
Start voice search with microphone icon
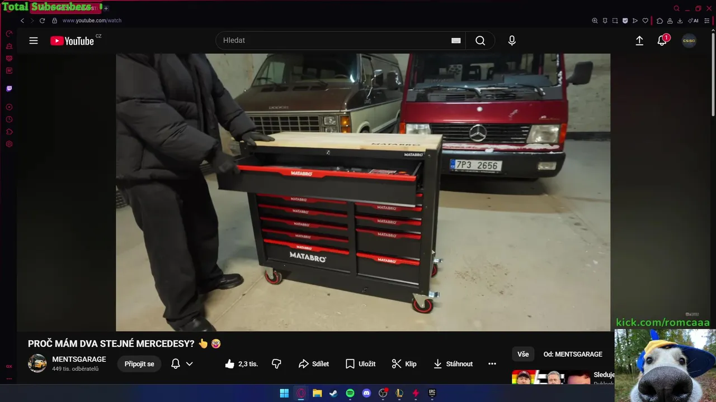pos(512,41)
